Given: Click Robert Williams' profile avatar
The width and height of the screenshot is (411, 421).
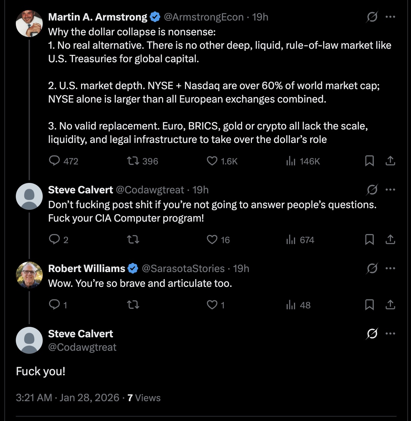Looking at the screenshot, I should pyautogui.click(x=29, y=275).
